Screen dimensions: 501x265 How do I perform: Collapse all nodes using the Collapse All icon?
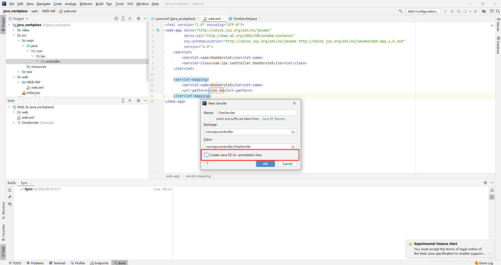coord(130,19)
